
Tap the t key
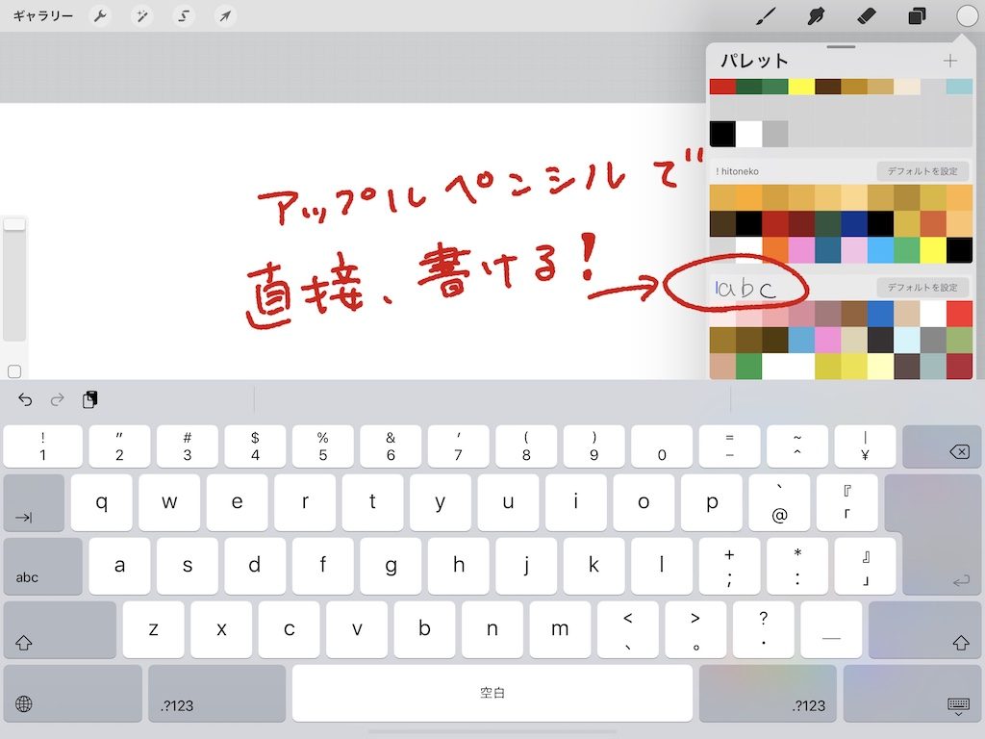pos(372,502)
